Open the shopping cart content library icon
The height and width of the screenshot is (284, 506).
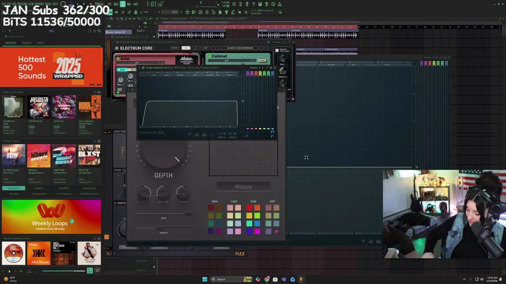(245, 12)
